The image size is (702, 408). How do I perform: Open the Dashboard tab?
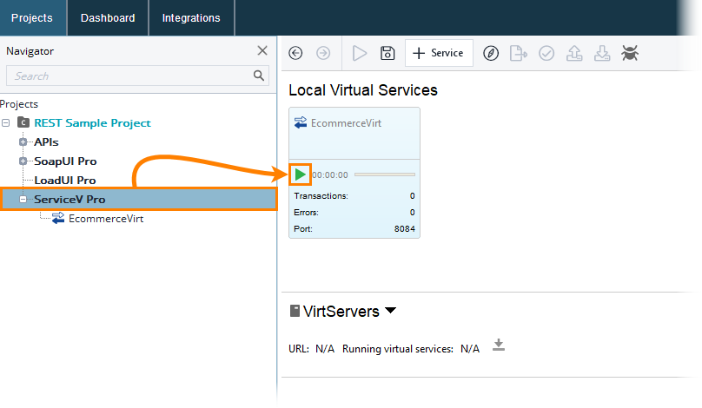[x=108, y=18]
